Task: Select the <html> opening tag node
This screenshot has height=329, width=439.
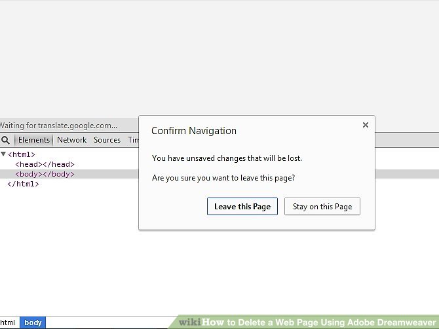Action: pos(22,155)
